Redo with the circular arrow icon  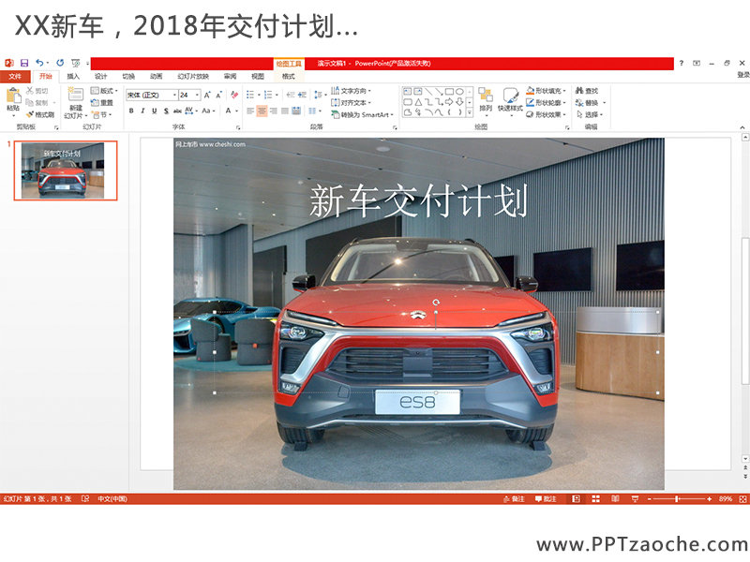click(x=60, y=63)
